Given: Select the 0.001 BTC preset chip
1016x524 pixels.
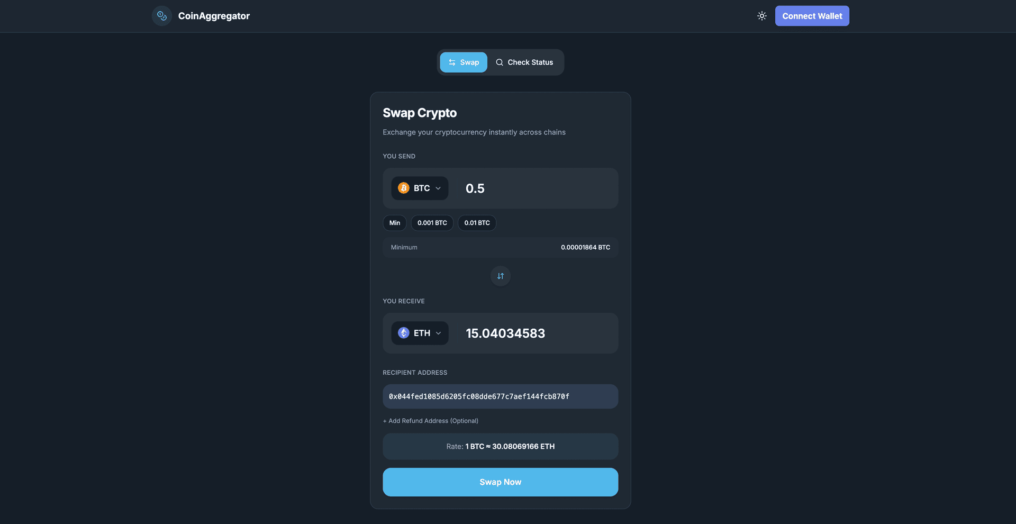Looking at the screenshot, I should 432,223.
